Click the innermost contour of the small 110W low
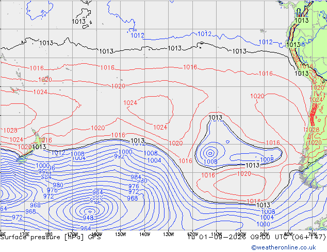The width and height of the screenshot is (327, 252). pos(210,153)
